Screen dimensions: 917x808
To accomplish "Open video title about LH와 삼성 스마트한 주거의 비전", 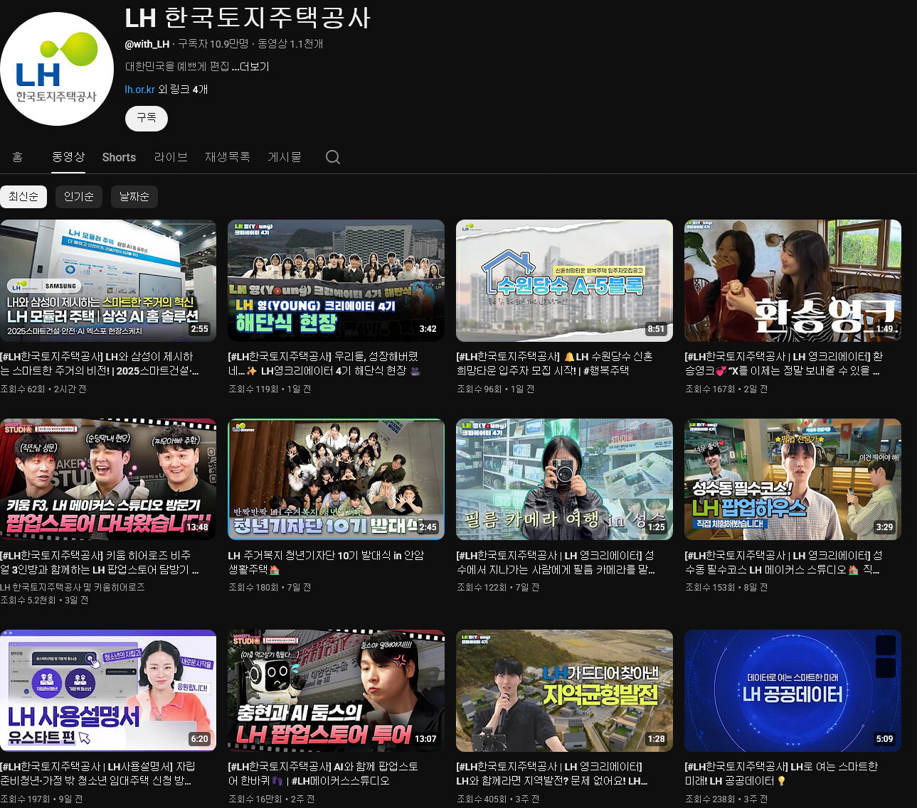I will coord(100,364).
